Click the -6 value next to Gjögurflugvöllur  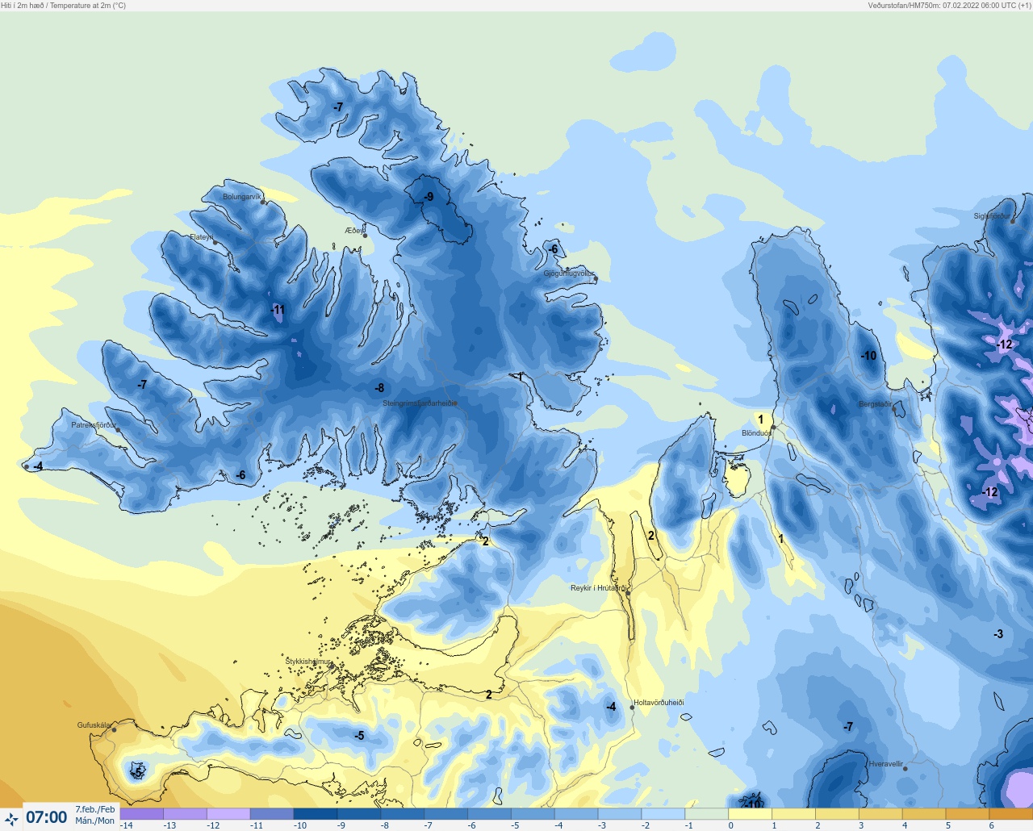pyautogui.click(x=553, y=249)
